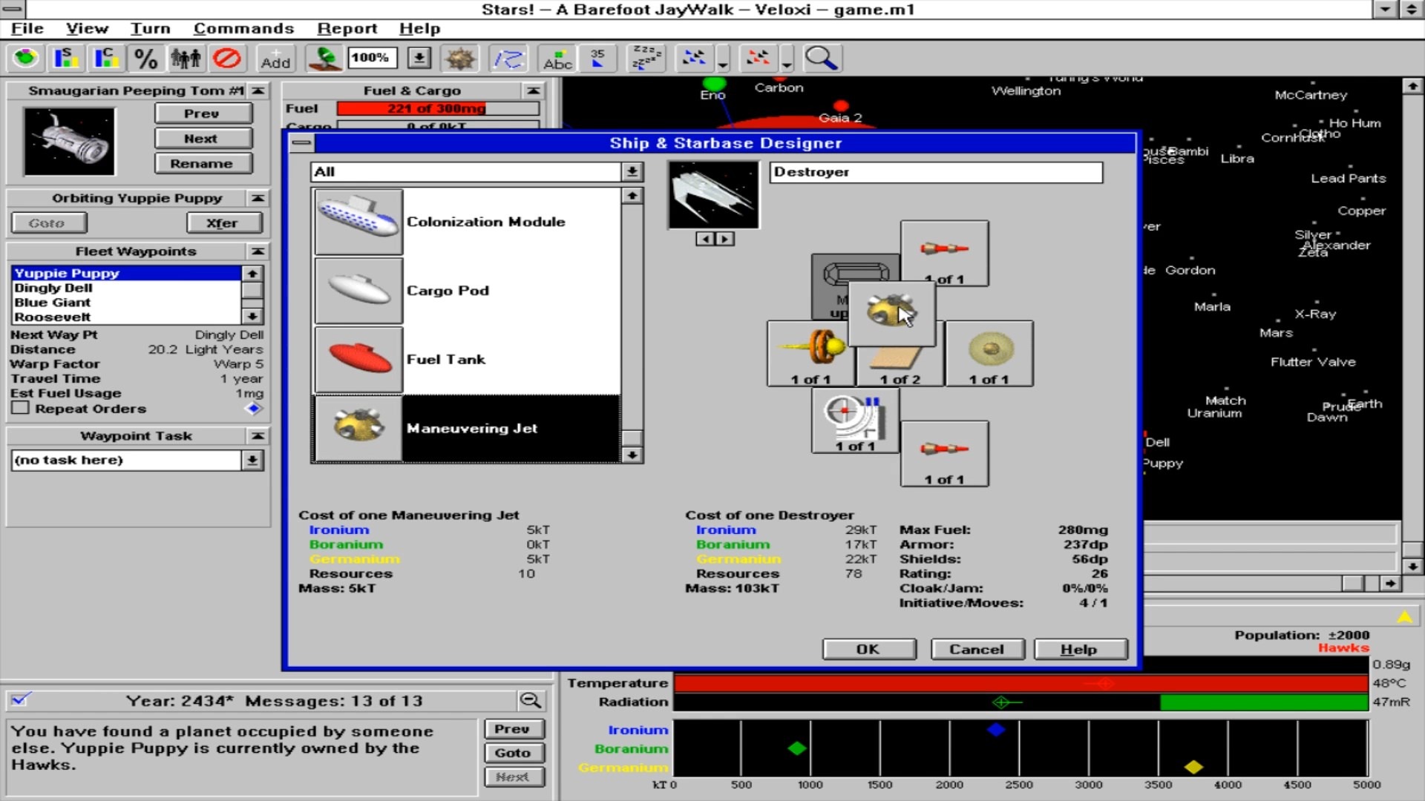This screenshot has height=801, width=1425.
Task: Open the waypoint task dropdown
Action: coord(252,460)
